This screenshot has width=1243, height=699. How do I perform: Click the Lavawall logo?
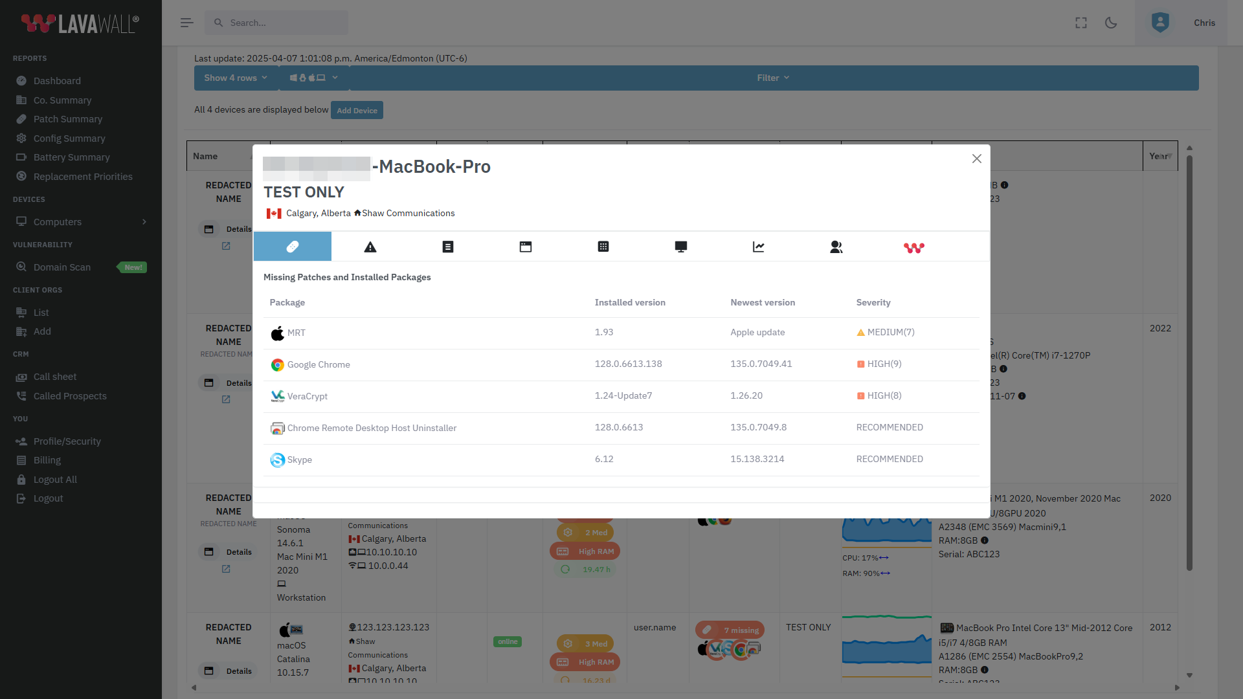point(80,23)
